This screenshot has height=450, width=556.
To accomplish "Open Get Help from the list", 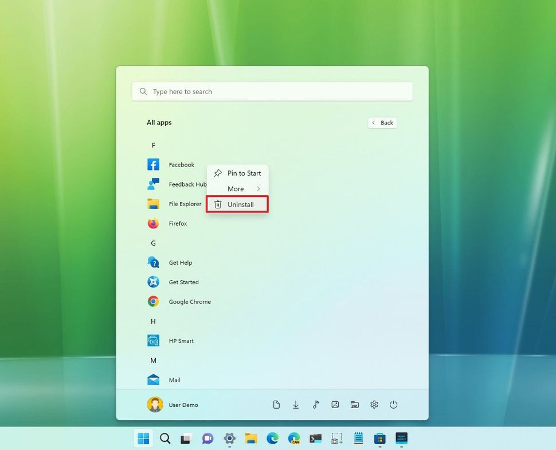I will [180, 262].
